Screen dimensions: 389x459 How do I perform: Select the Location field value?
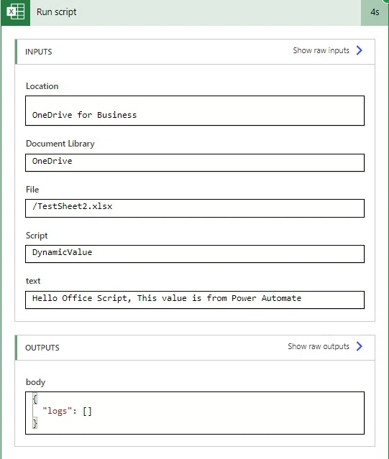click(195, 111)
